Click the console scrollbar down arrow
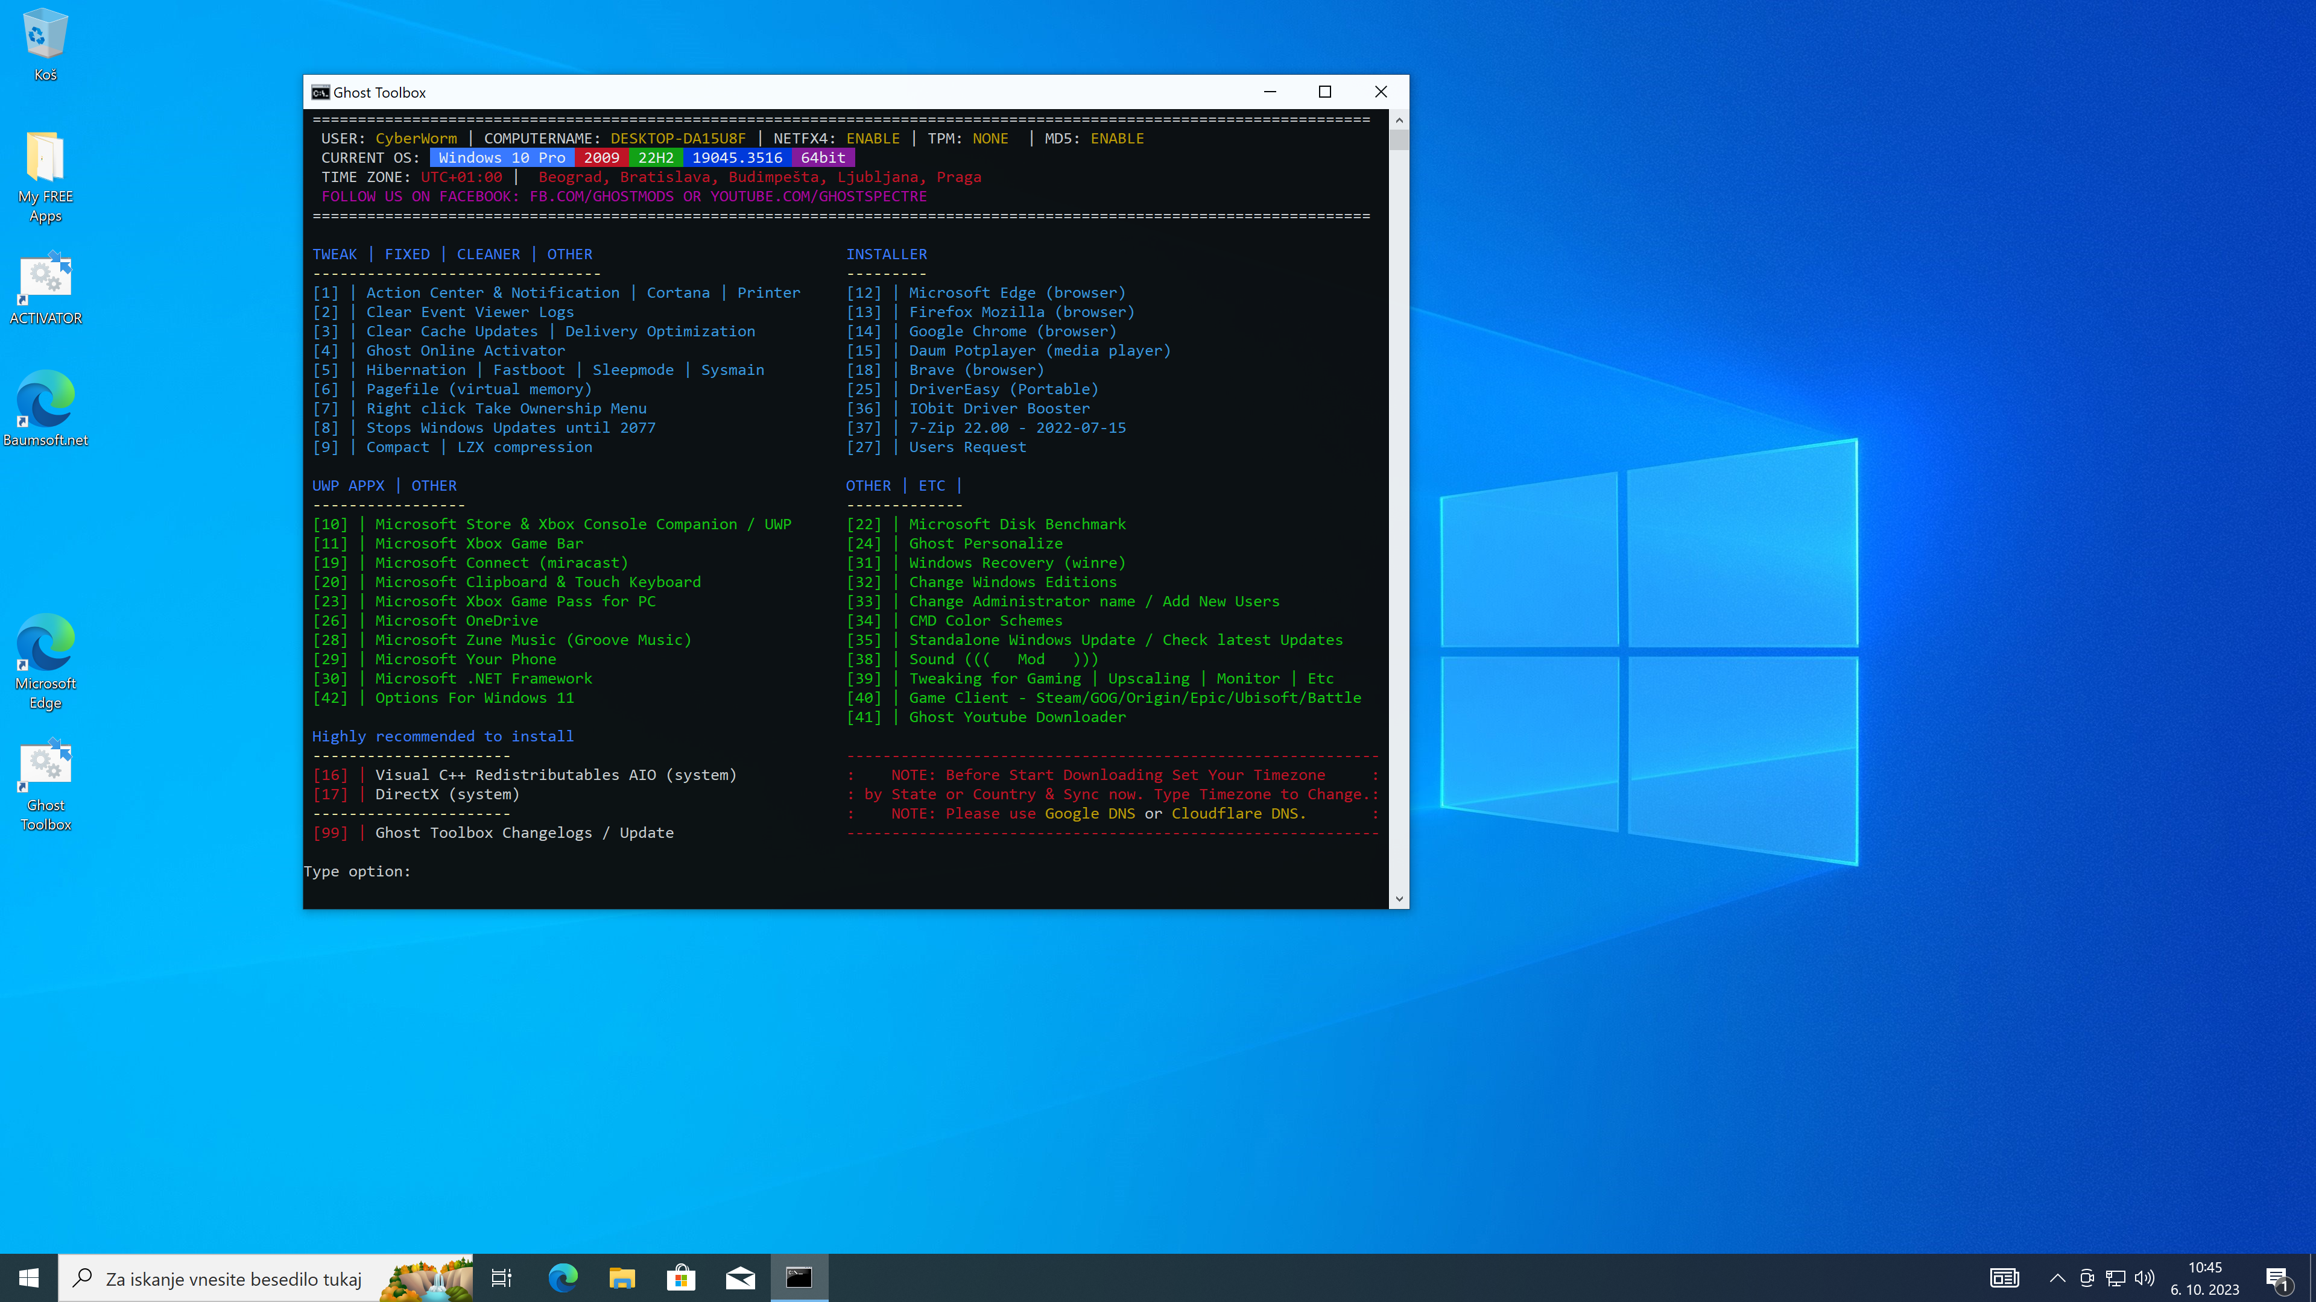 (x=1399, y=899)
